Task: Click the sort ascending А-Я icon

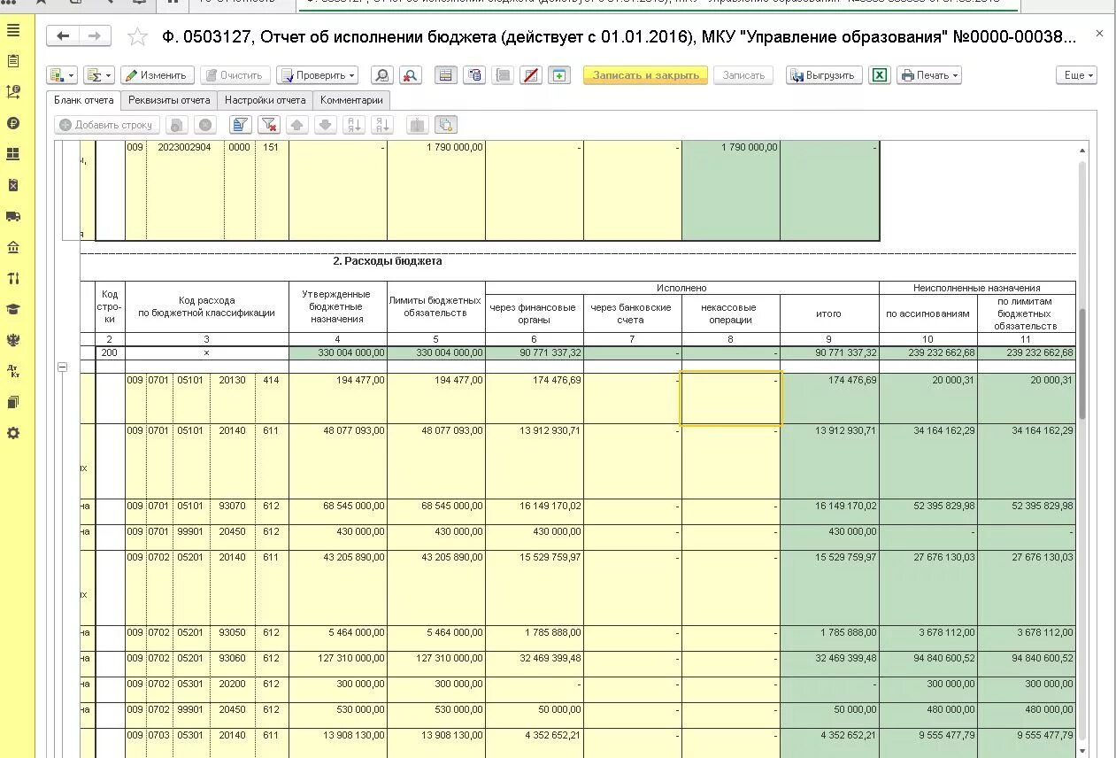Action: coord(354,125)
